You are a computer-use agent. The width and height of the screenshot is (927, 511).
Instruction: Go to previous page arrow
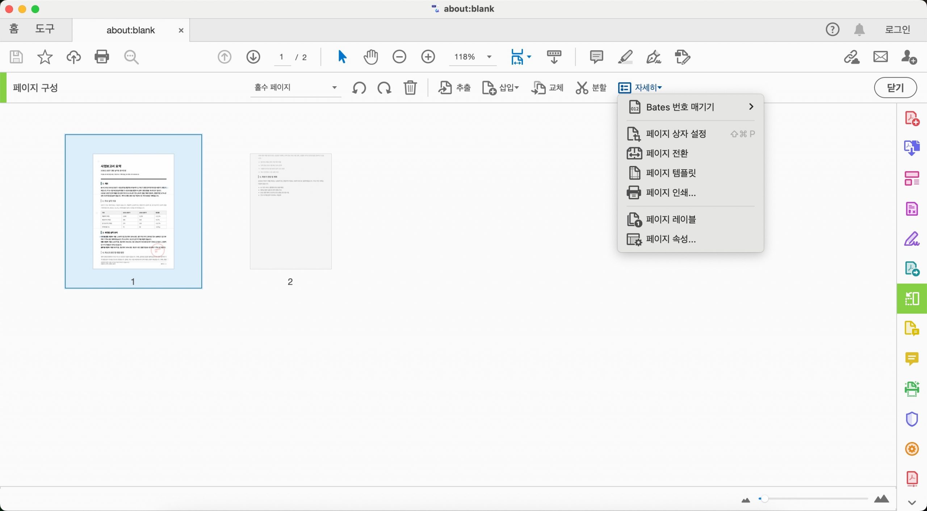225,57
